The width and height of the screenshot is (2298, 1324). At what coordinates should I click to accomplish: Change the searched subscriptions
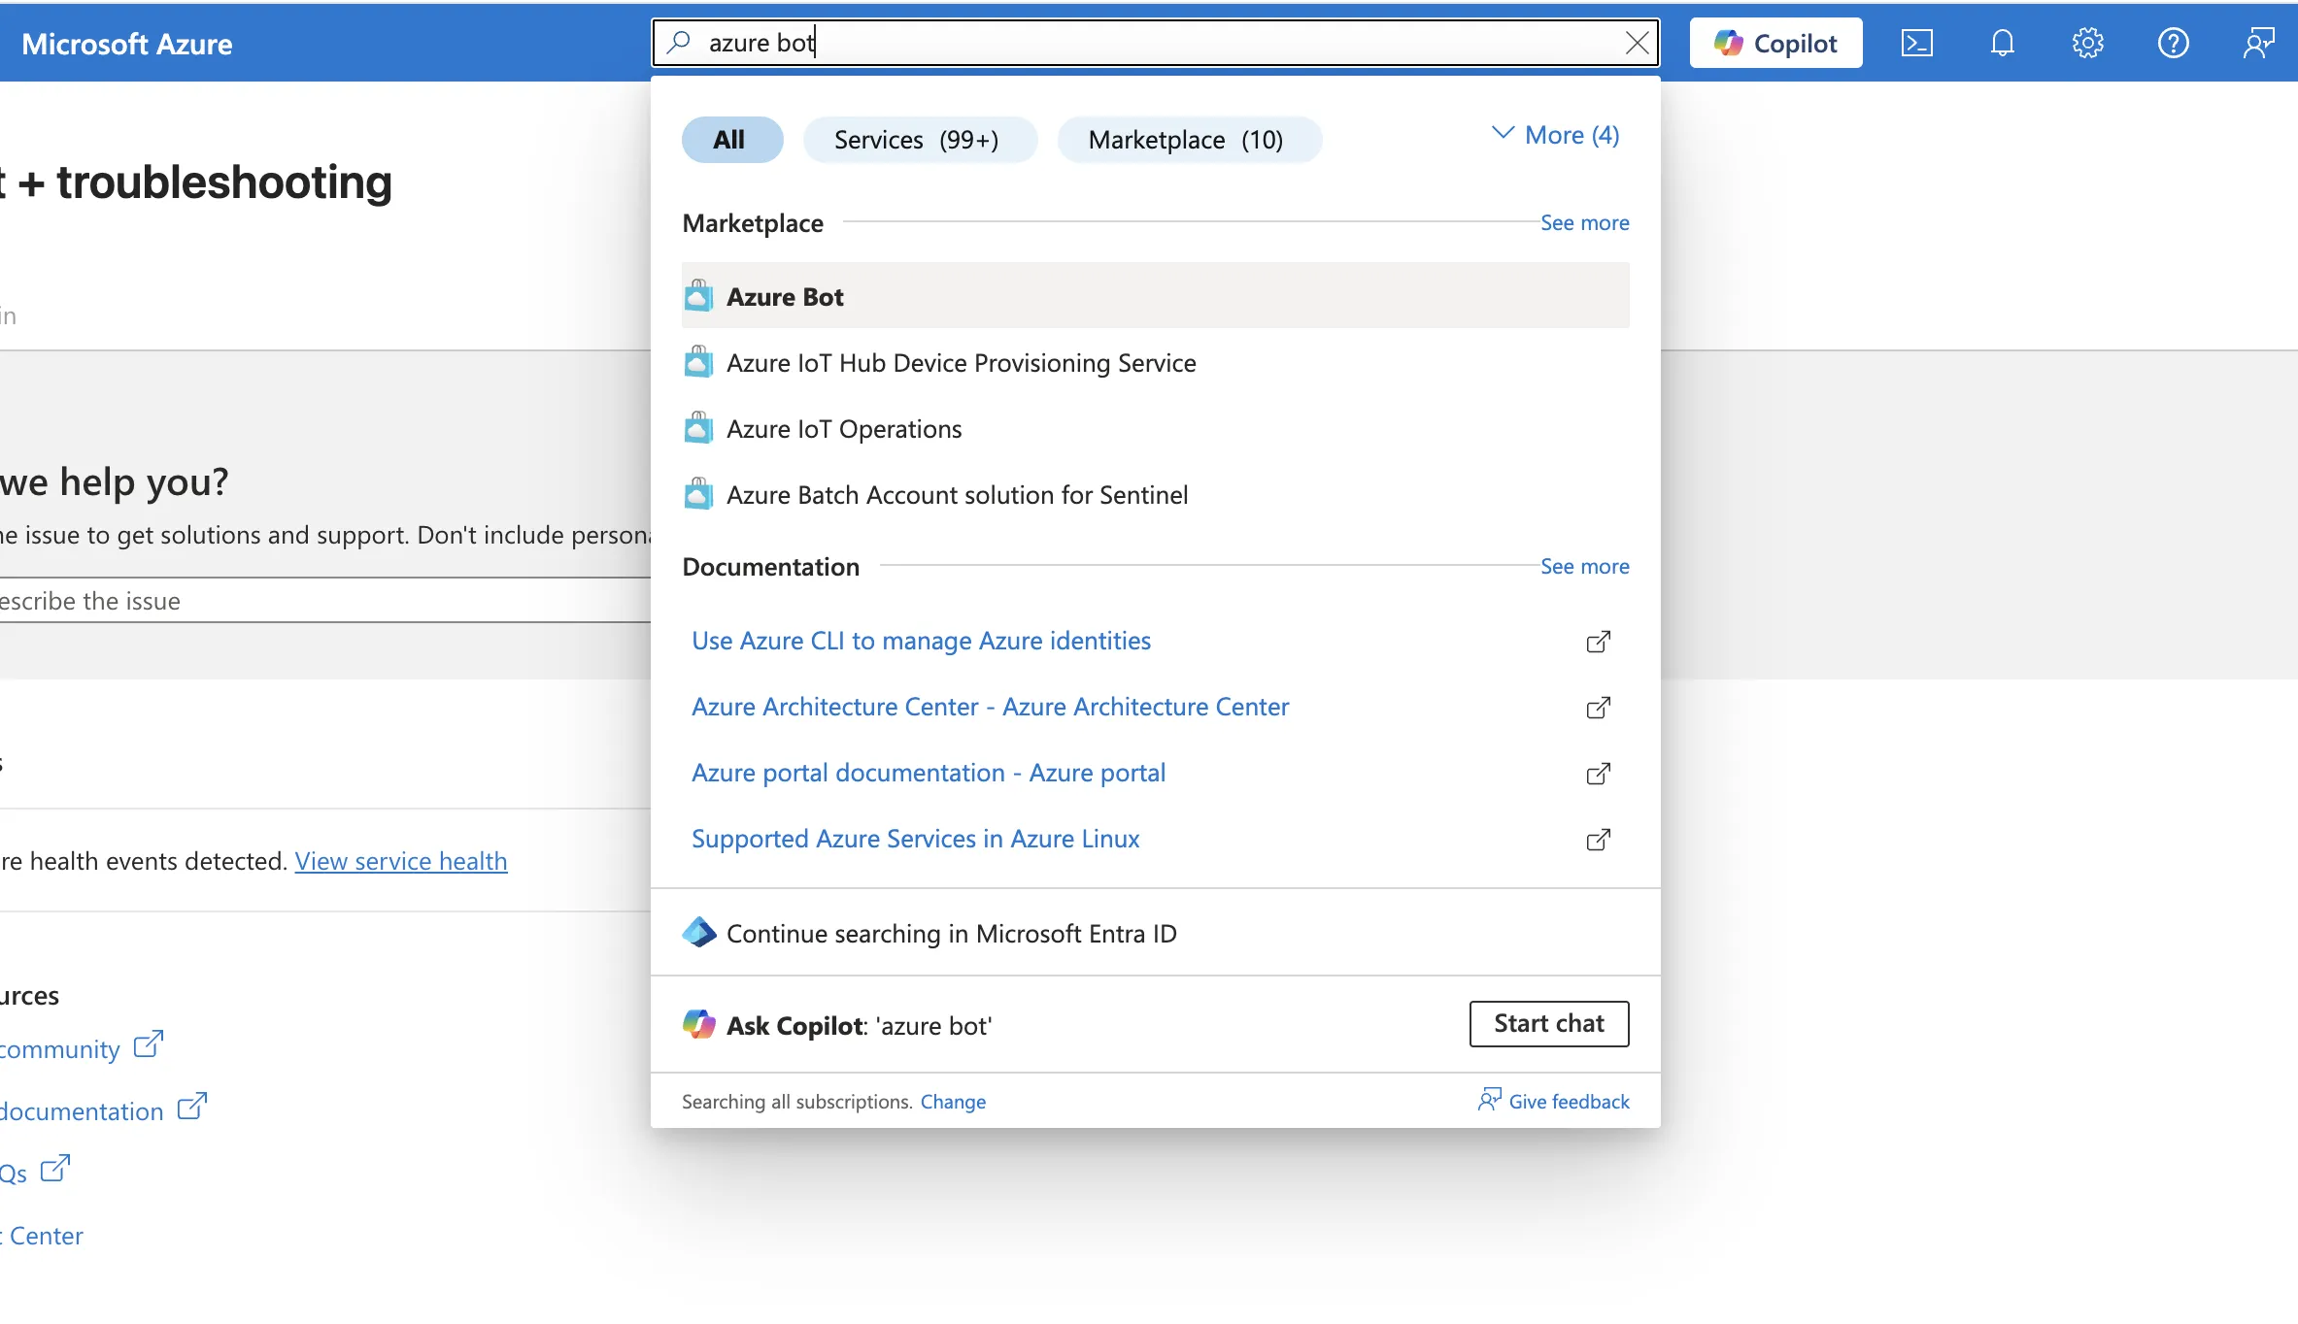click(953, 1102)
